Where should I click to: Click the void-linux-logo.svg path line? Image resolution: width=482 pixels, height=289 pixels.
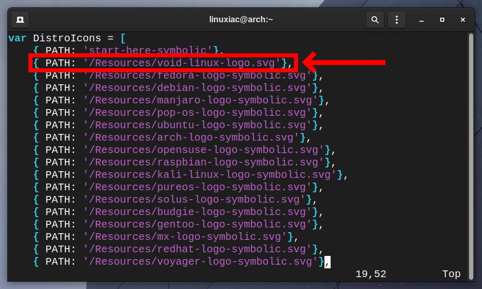click(163, 63)
